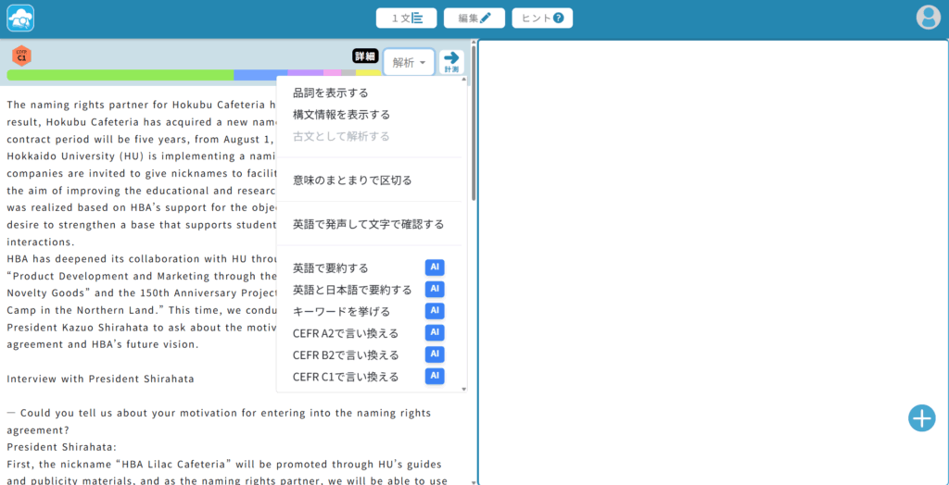The image size is (949, 485).
Task: Select 意味のまとまりで区切る option
Action: coord(352,180)
